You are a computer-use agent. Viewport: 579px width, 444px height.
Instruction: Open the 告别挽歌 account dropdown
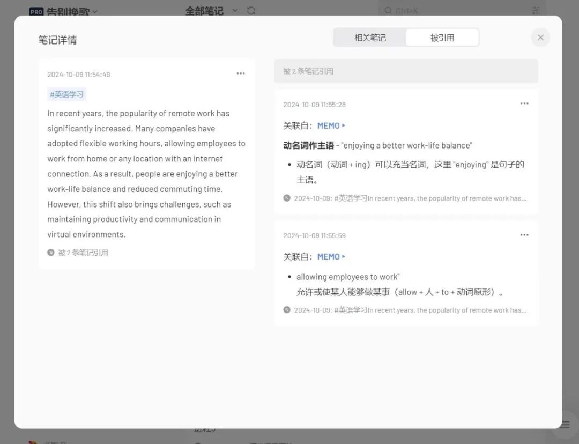72,12
